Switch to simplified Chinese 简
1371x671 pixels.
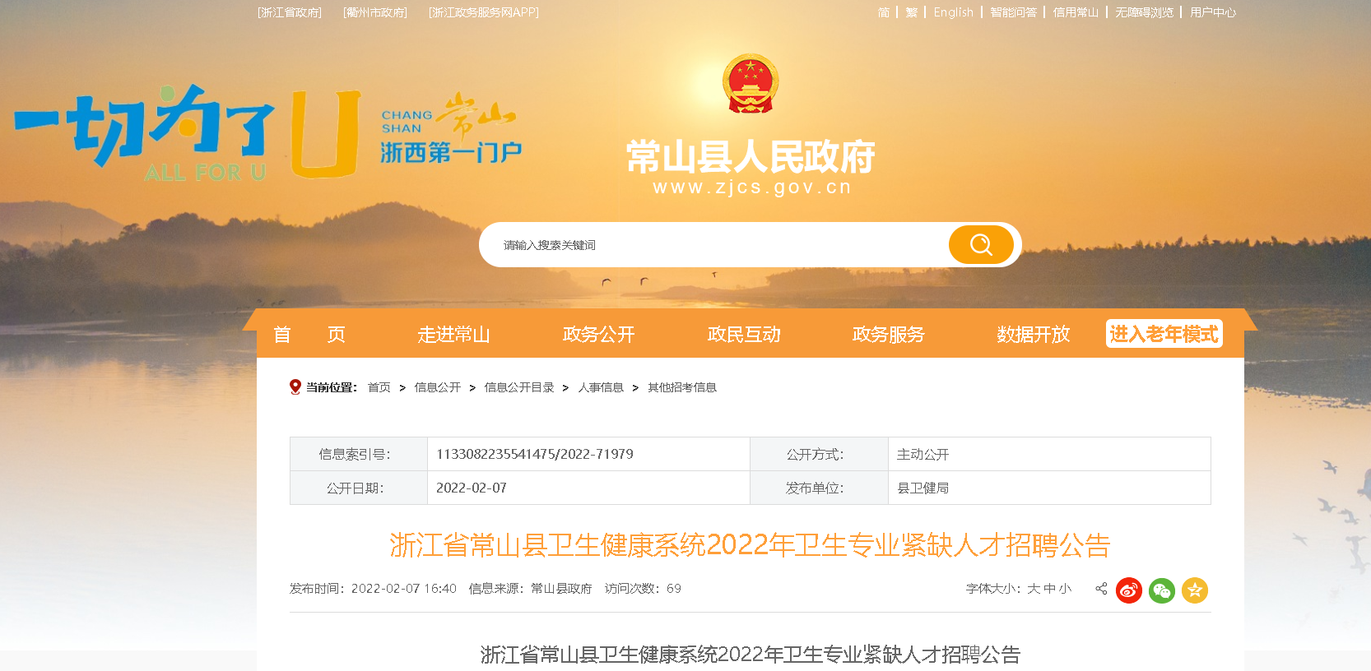click(x=884, y=12)
